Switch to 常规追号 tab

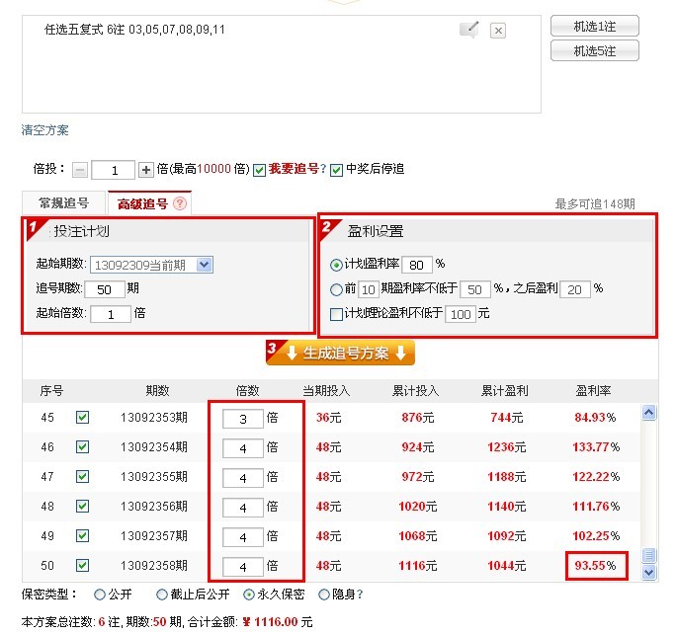pos(63,203)
